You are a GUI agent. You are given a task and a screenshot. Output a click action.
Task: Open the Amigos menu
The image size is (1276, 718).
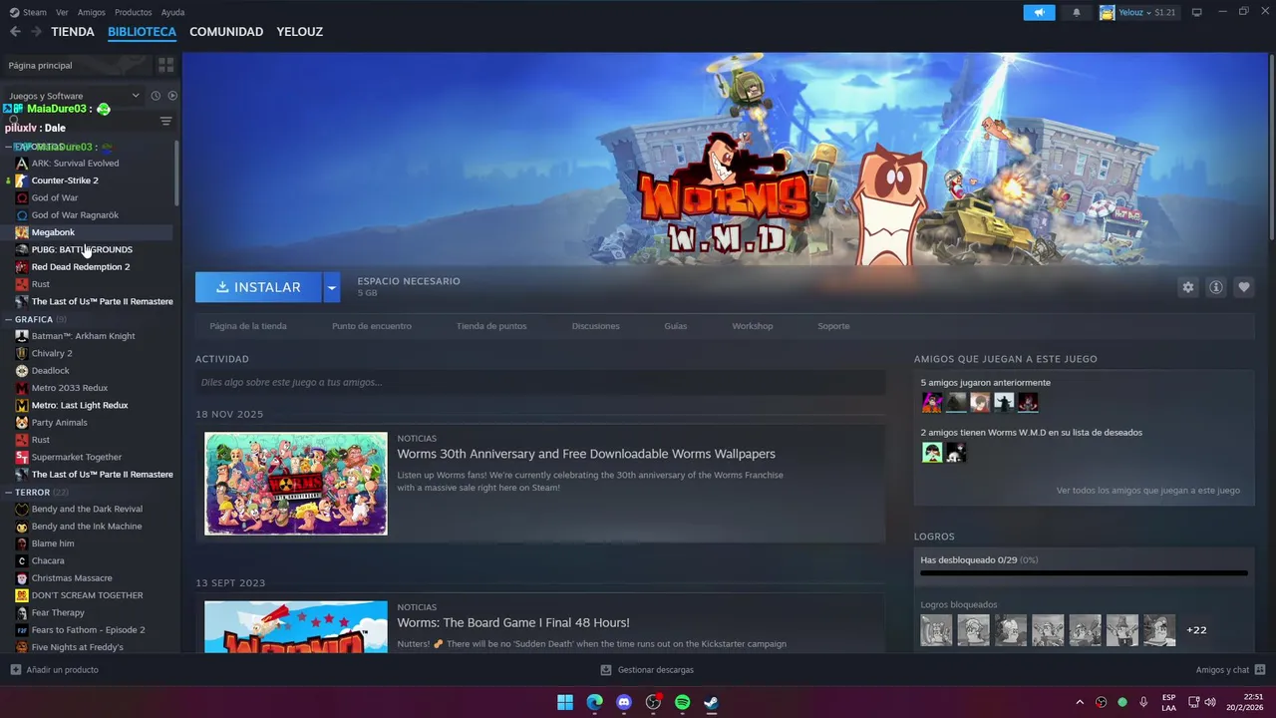pos(92,12)
